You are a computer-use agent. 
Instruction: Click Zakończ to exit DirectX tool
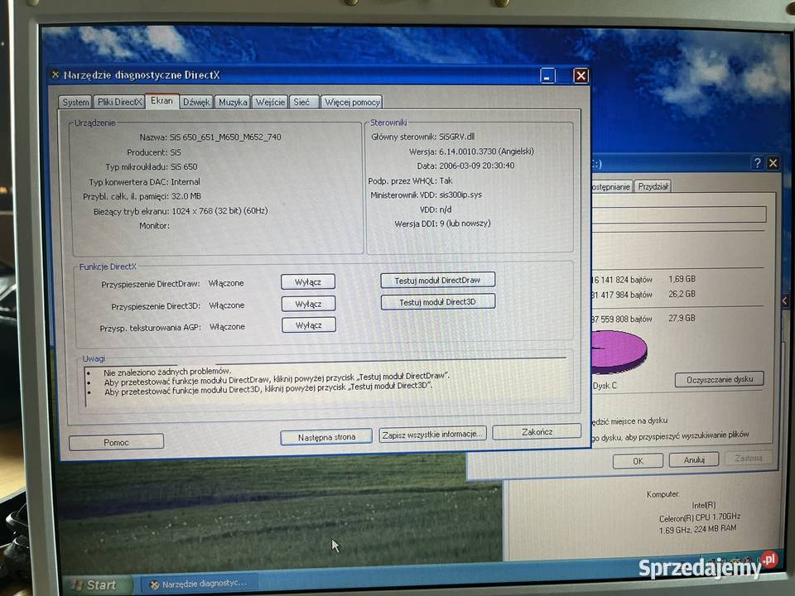[537, 432]
